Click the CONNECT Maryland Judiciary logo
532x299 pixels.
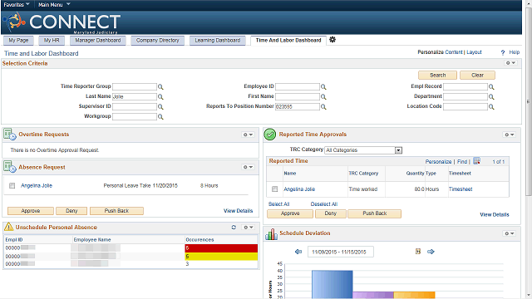click(62, 22)
